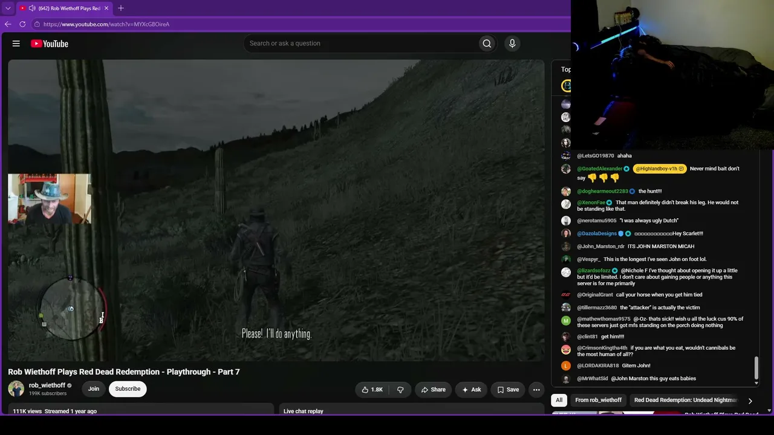Viewport: 774px width, 435px height.
Task: Click "111K views Streamed 1 year ago" text
Action: (55, 411)
